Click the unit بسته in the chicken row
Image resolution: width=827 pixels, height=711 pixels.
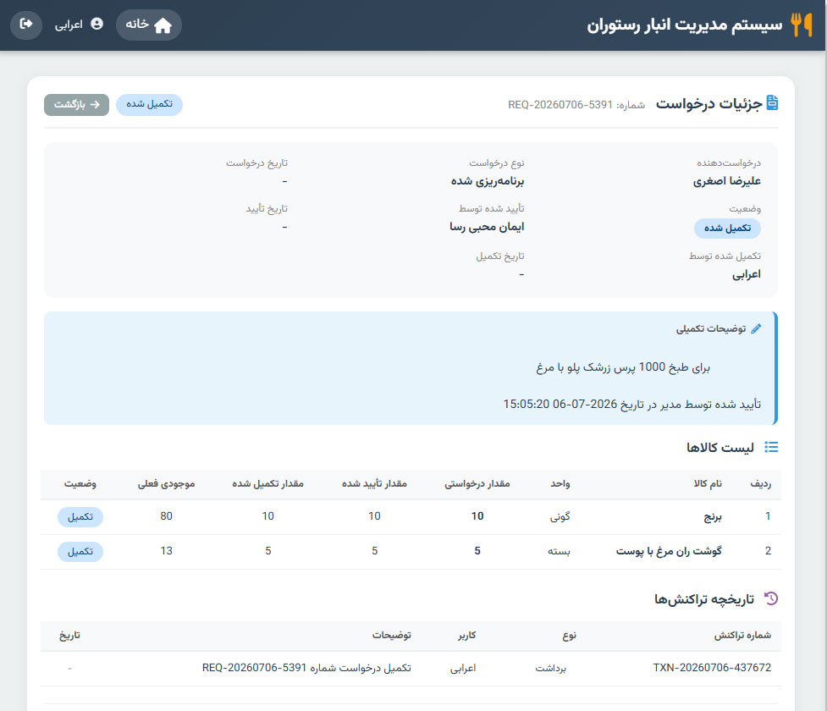(559, 551)
